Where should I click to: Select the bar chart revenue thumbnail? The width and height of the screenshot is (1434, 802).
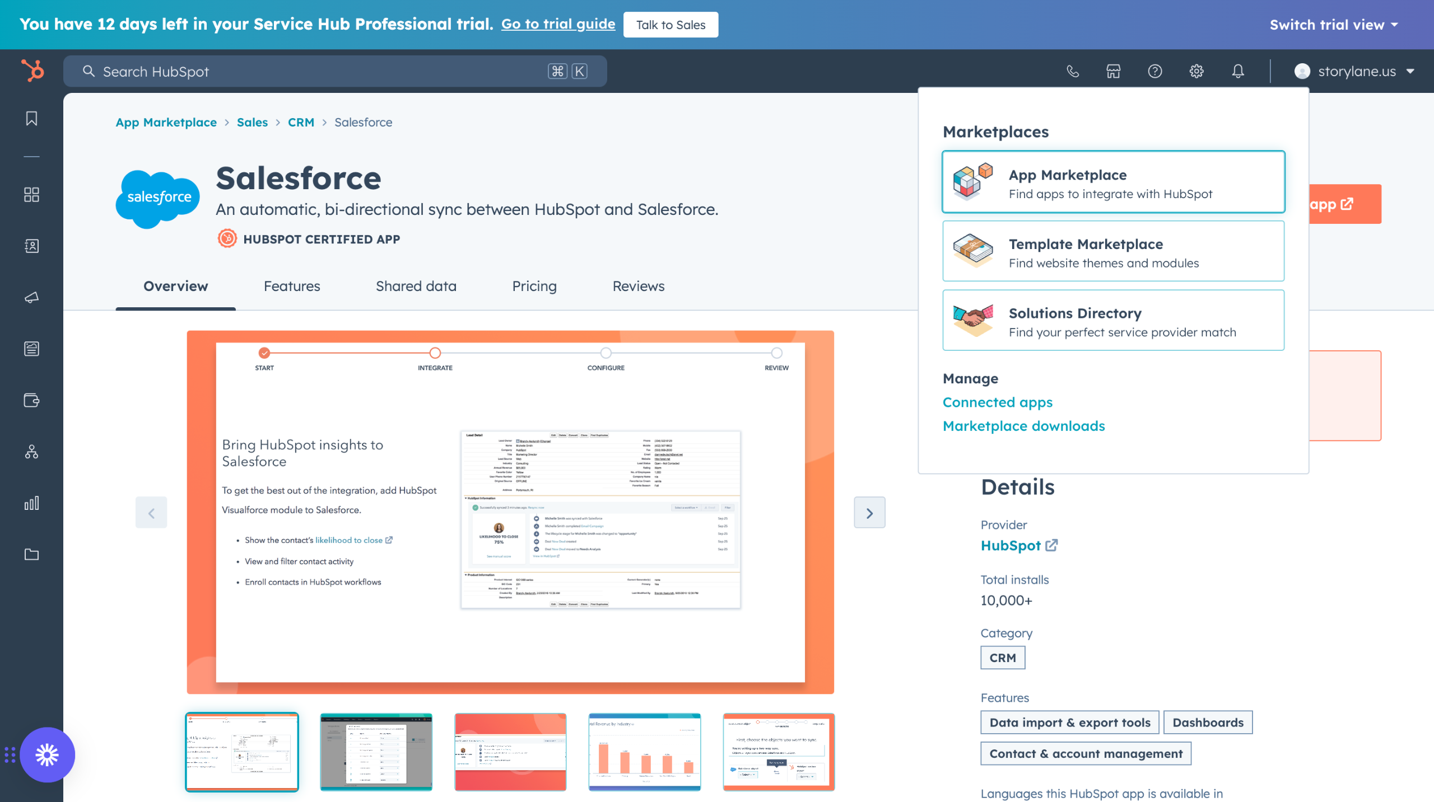pyautogui.click(x=644, y=752)
